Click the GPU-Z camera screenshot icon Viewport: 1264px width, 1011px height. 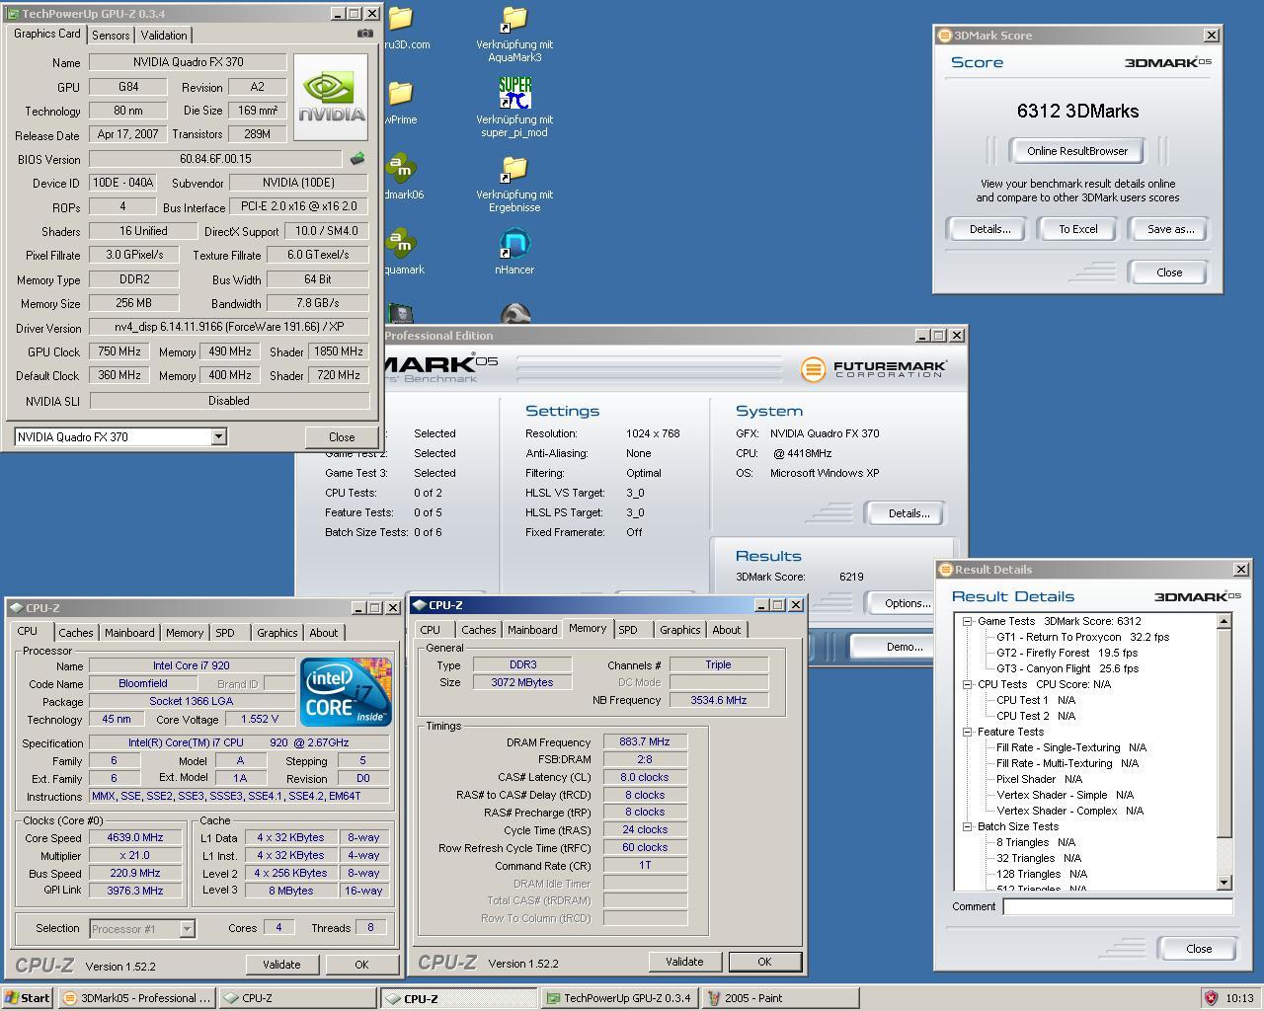click(x=365, y=33)
